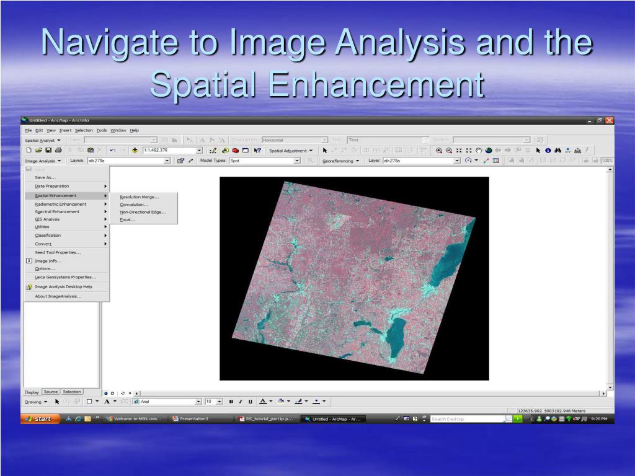This screenshot has height=476, width=635.
Task: Show the Command Line window icon
Action: pyautogui.click(x=246, y=150)
